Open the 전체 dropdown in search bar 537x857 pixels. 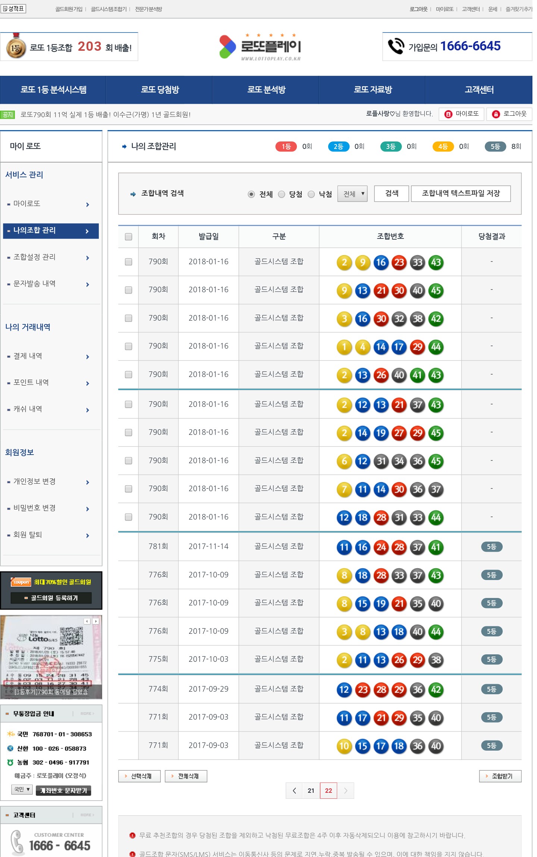pos(352,194)
